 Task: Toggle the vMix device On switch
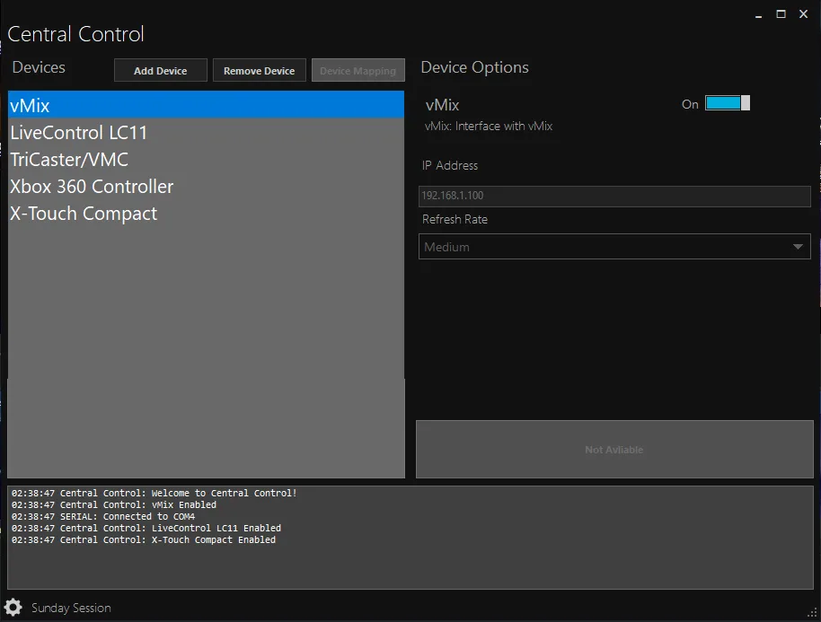(x=728, y=103)
